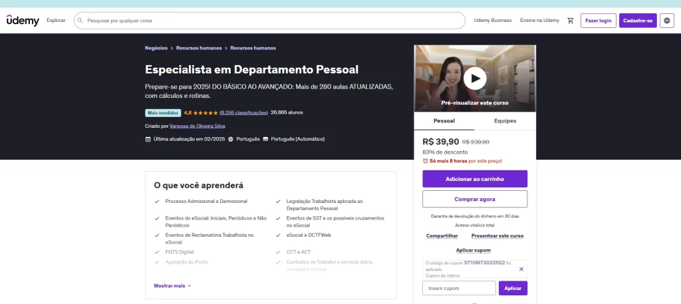Screen dimensions: 681x304
Task: Open first Recursos humanos breadcrumb
Action: coord(199,48)
